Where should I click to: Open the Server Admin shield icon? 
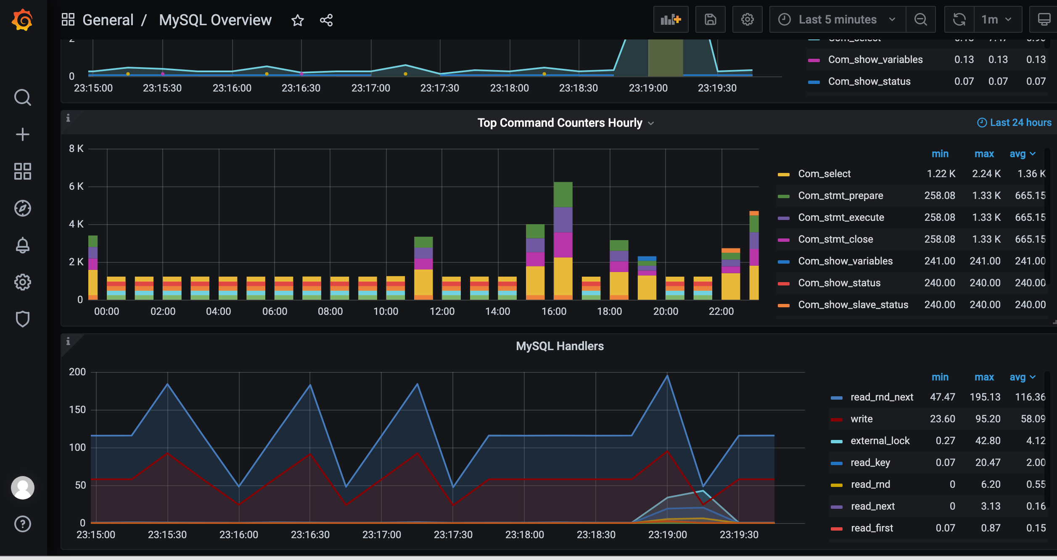(x=22, y=319)
